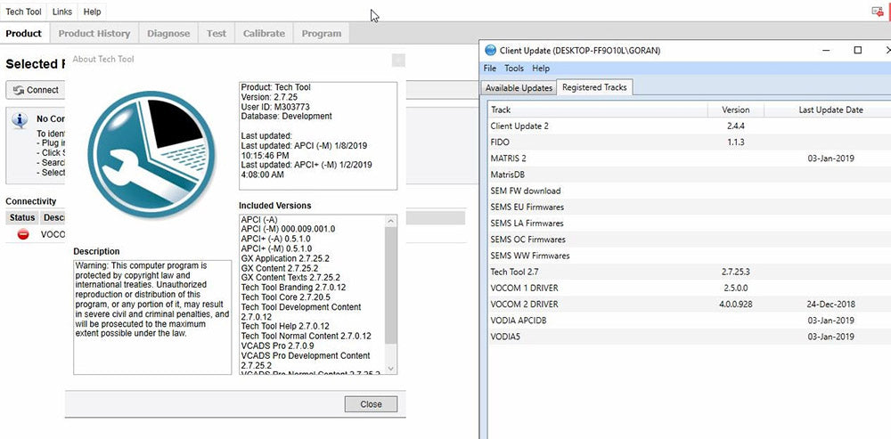Screen dimensions: 891x439
Task: Maximize the Client Update window
Action: coord(858,51)
